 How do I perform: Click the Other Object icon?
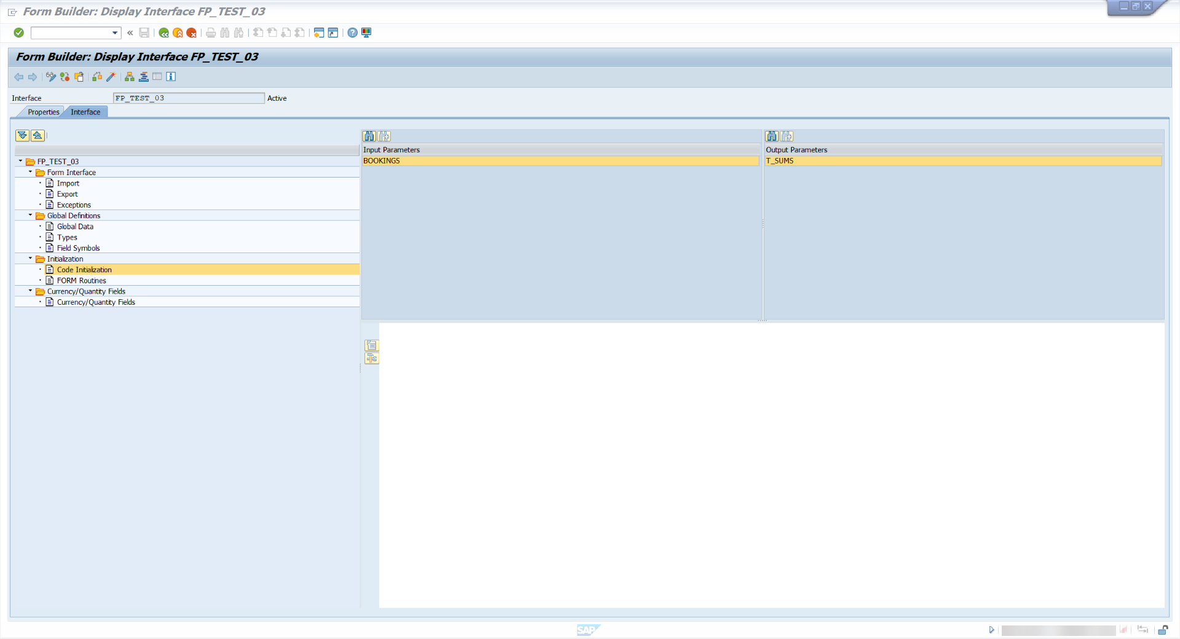(x=79, y=77)
